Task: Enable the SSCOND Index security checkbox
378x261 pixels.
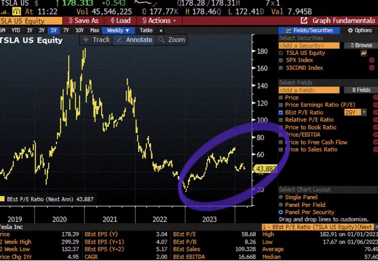Action: (281, 68)
